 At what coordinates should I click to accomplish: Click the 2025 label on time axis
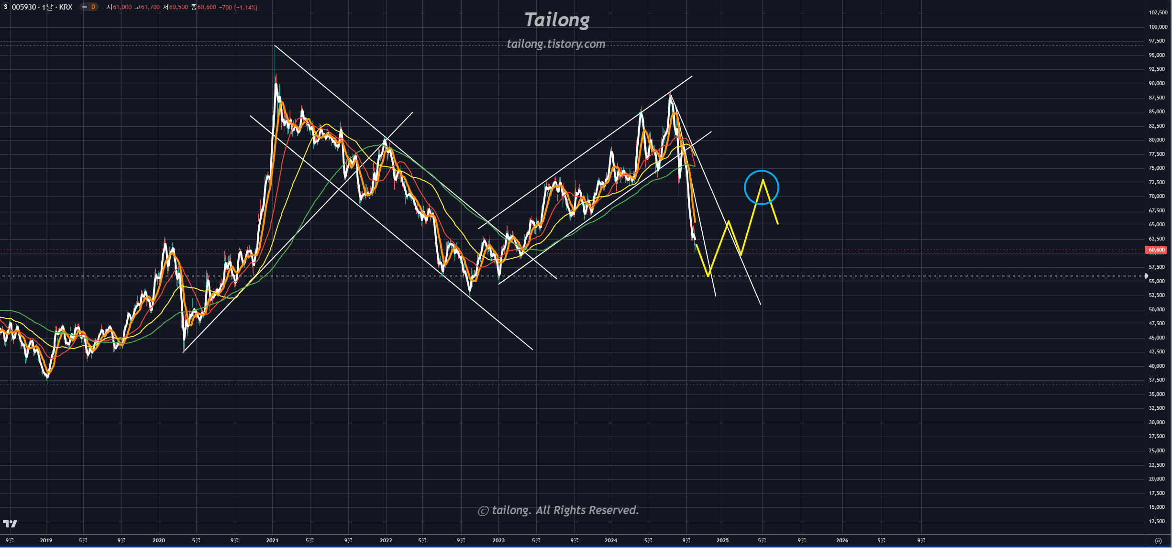tap(722, 540)
